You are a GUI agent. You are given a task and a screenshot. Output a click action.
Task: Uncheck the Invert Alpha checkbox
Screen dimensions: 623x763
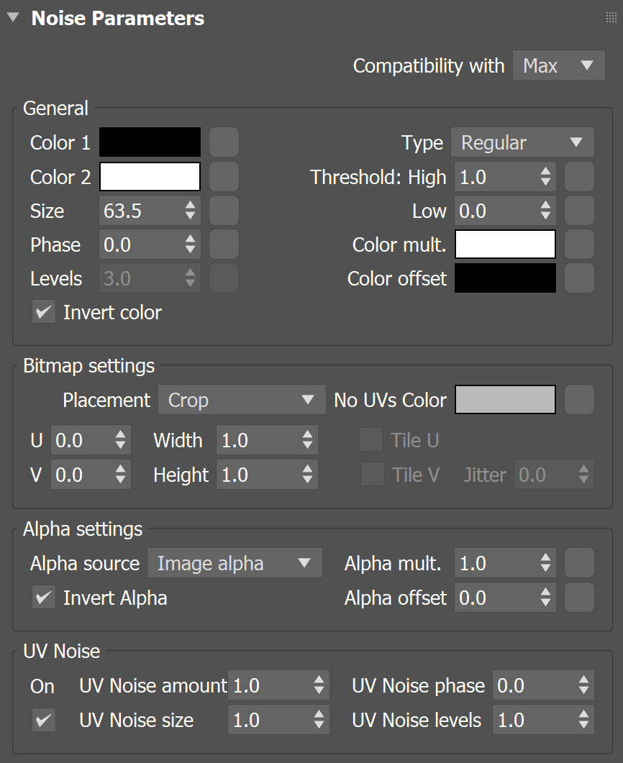(44, 598)
